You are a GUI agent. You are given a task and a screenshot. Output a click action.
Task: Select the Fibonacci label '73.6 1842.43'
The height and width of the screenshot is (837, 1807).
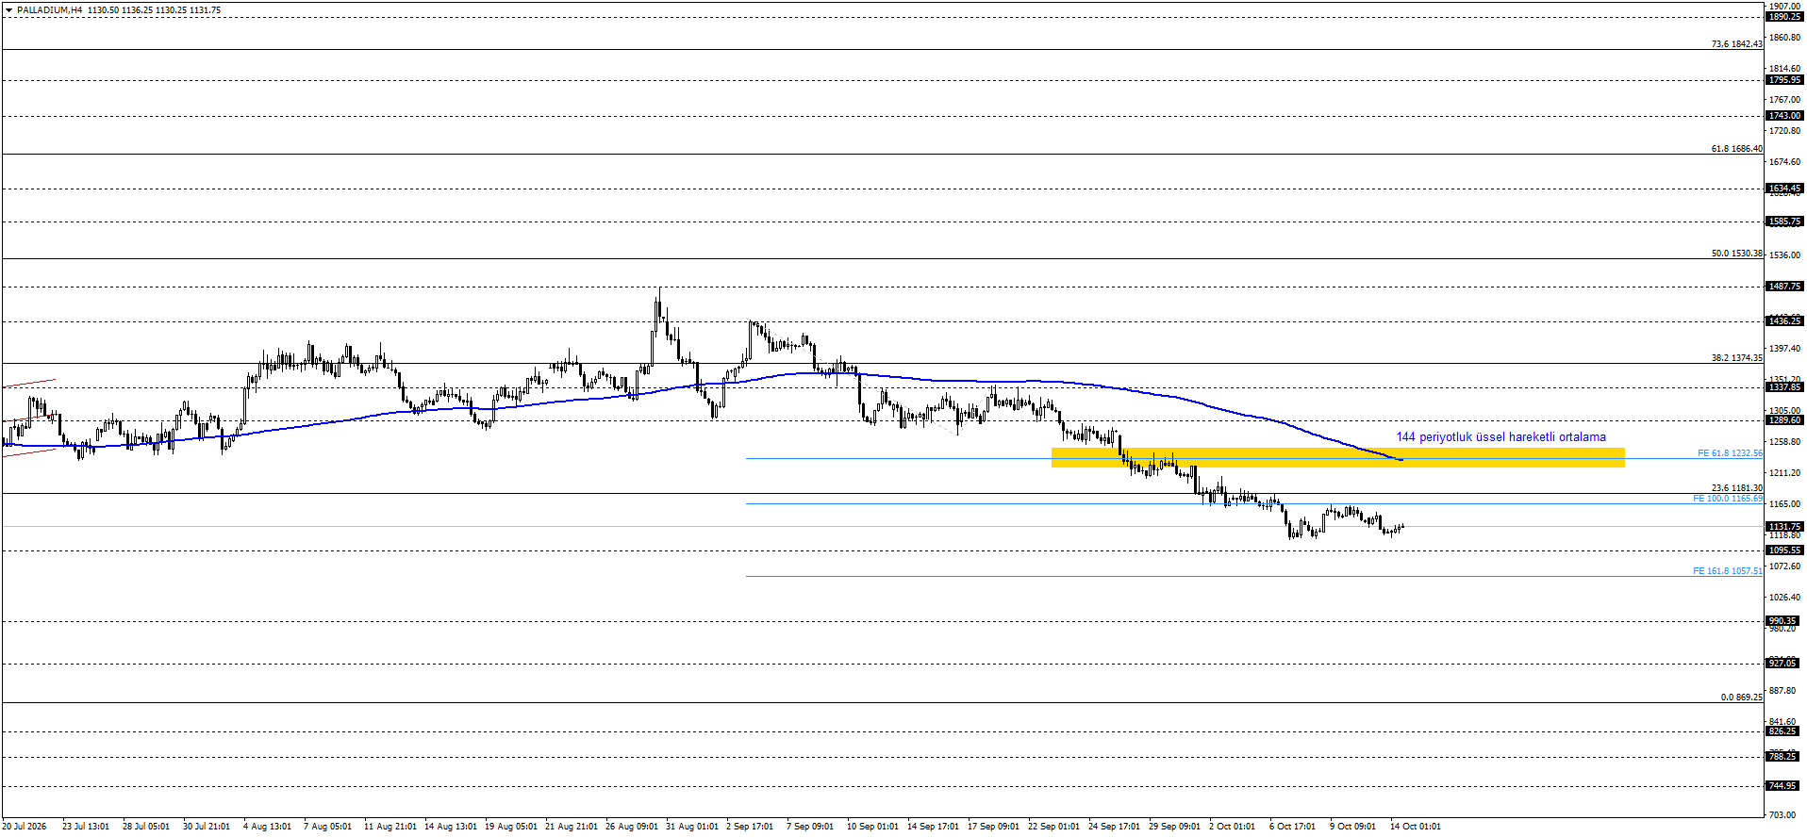(x=1736, y=44)
